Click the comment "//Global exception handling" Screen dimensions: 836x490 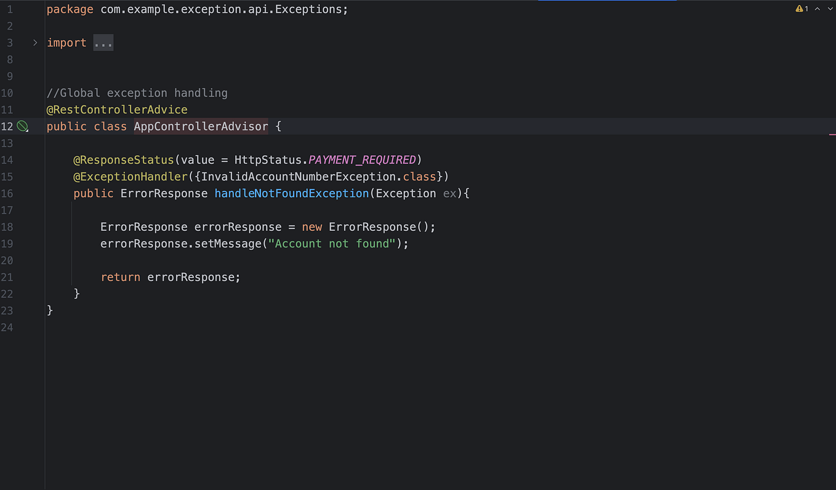(137, 93)
